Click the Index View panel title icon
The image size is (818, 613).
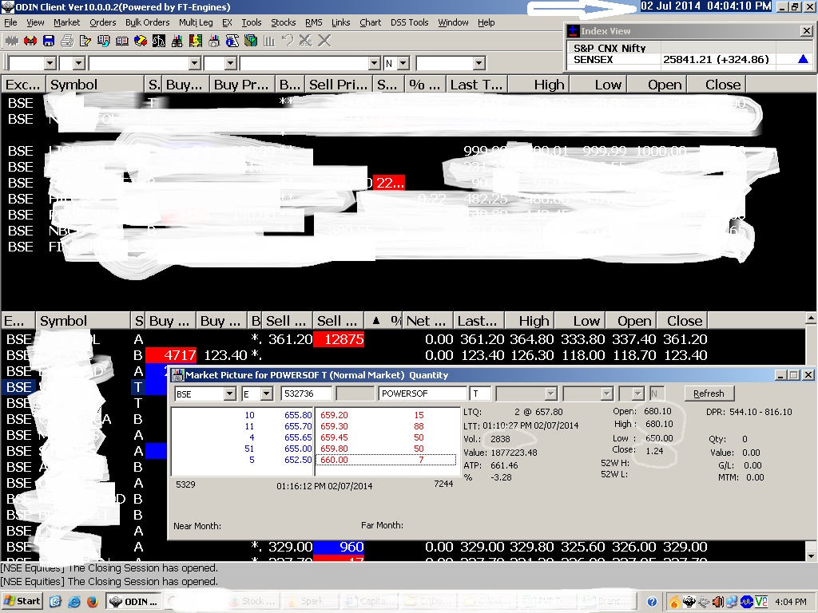(x=573, y=31)
